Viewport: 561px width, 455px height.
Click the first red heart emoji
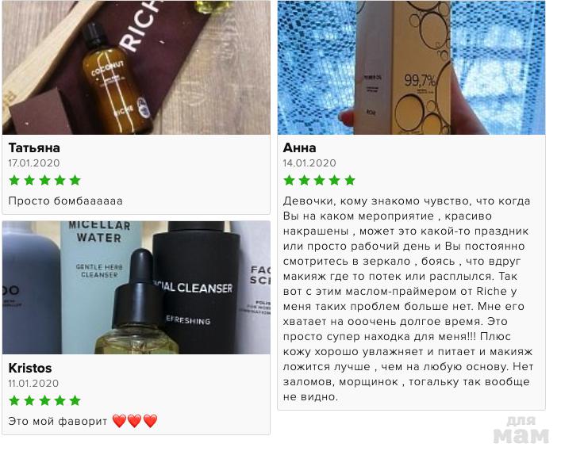(x=119, y=421)
